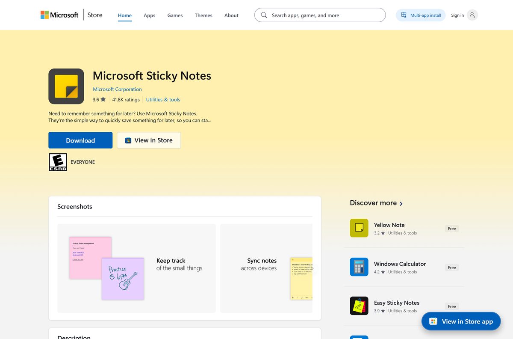Click Free badge next to Yellow Note
The image size is (513, 339).
[x=452, y=229]
